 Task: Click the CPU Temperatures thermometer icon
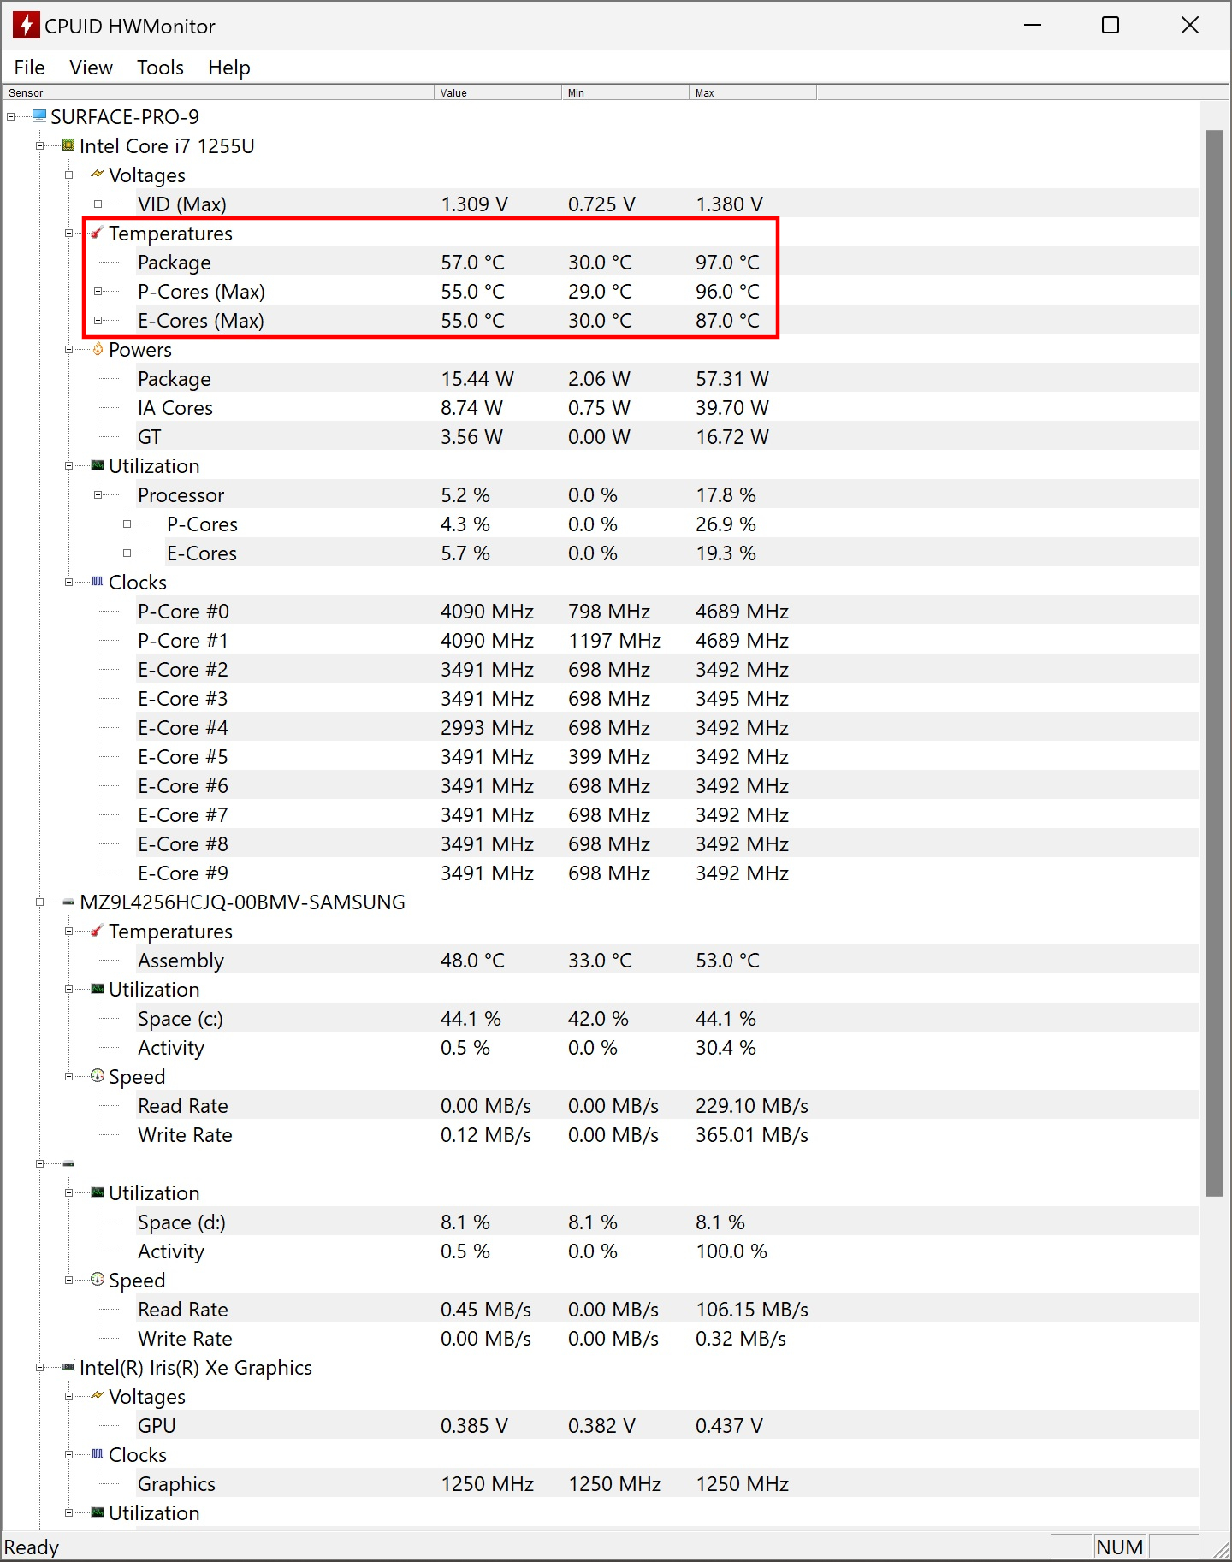[98, 233]
